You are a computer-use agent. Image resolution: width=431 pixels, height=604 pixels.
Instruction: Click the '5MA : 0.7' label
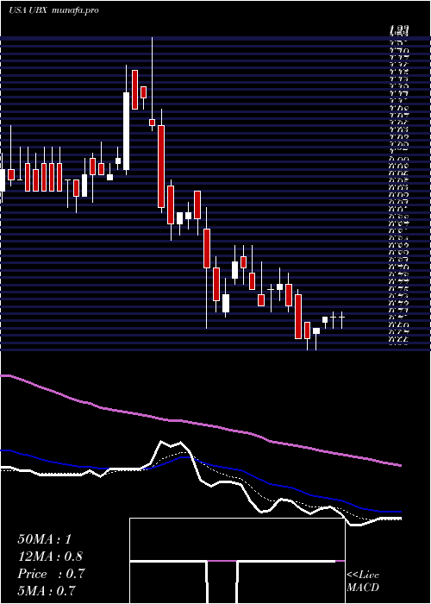point(47,590)
